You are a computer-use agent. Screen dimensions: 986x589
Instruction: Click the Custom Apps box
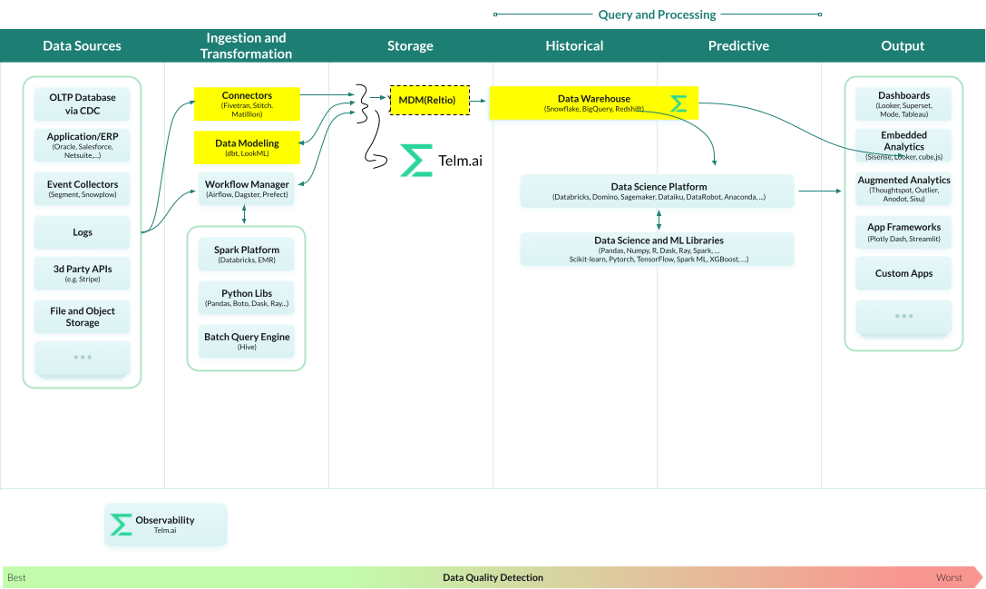[x=903, y=273]
